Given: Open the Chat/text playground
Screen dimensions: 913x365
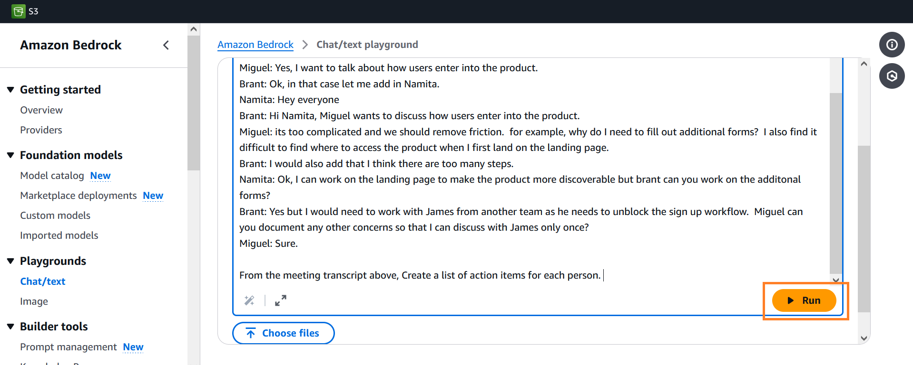Looking at the screenshot, I should point(43,281).
